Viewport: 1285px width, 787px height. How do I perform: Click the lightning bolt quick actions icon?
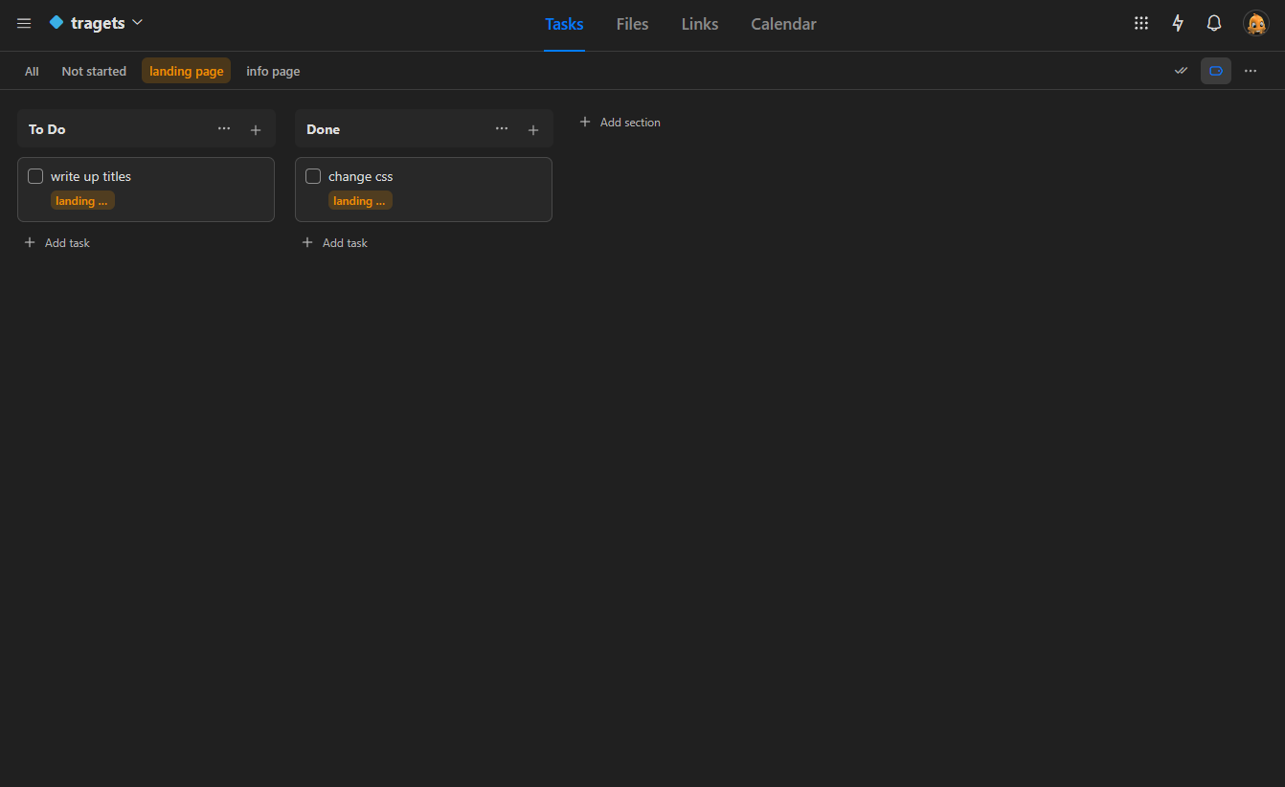tap(1178, 24)
